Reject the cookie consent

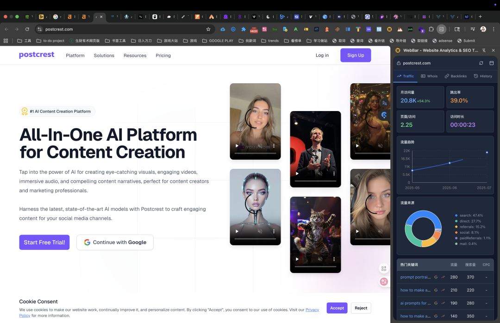(x=361, y=308)
